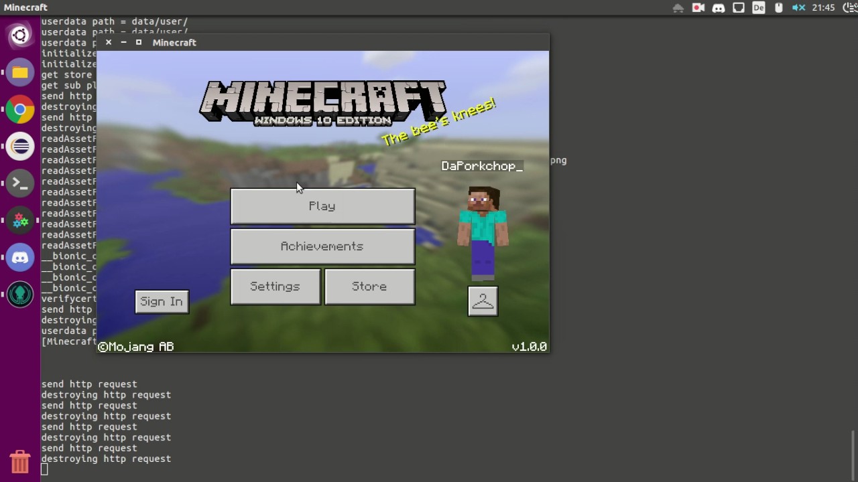The height and width of the screenshot is (482, 858).
Task: Click the yellow splash text 'The bee's knees!'
Action: (438, 121)
